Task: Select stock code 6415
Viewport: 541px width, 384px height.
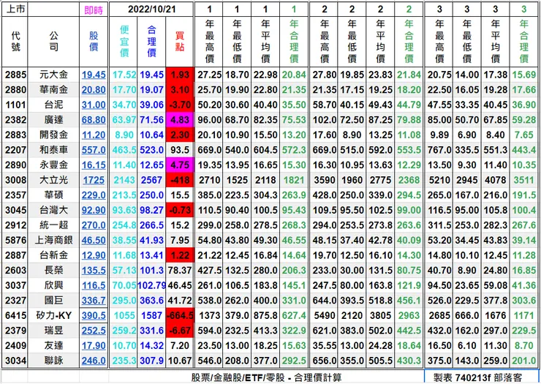Action: tap(15, 316)
